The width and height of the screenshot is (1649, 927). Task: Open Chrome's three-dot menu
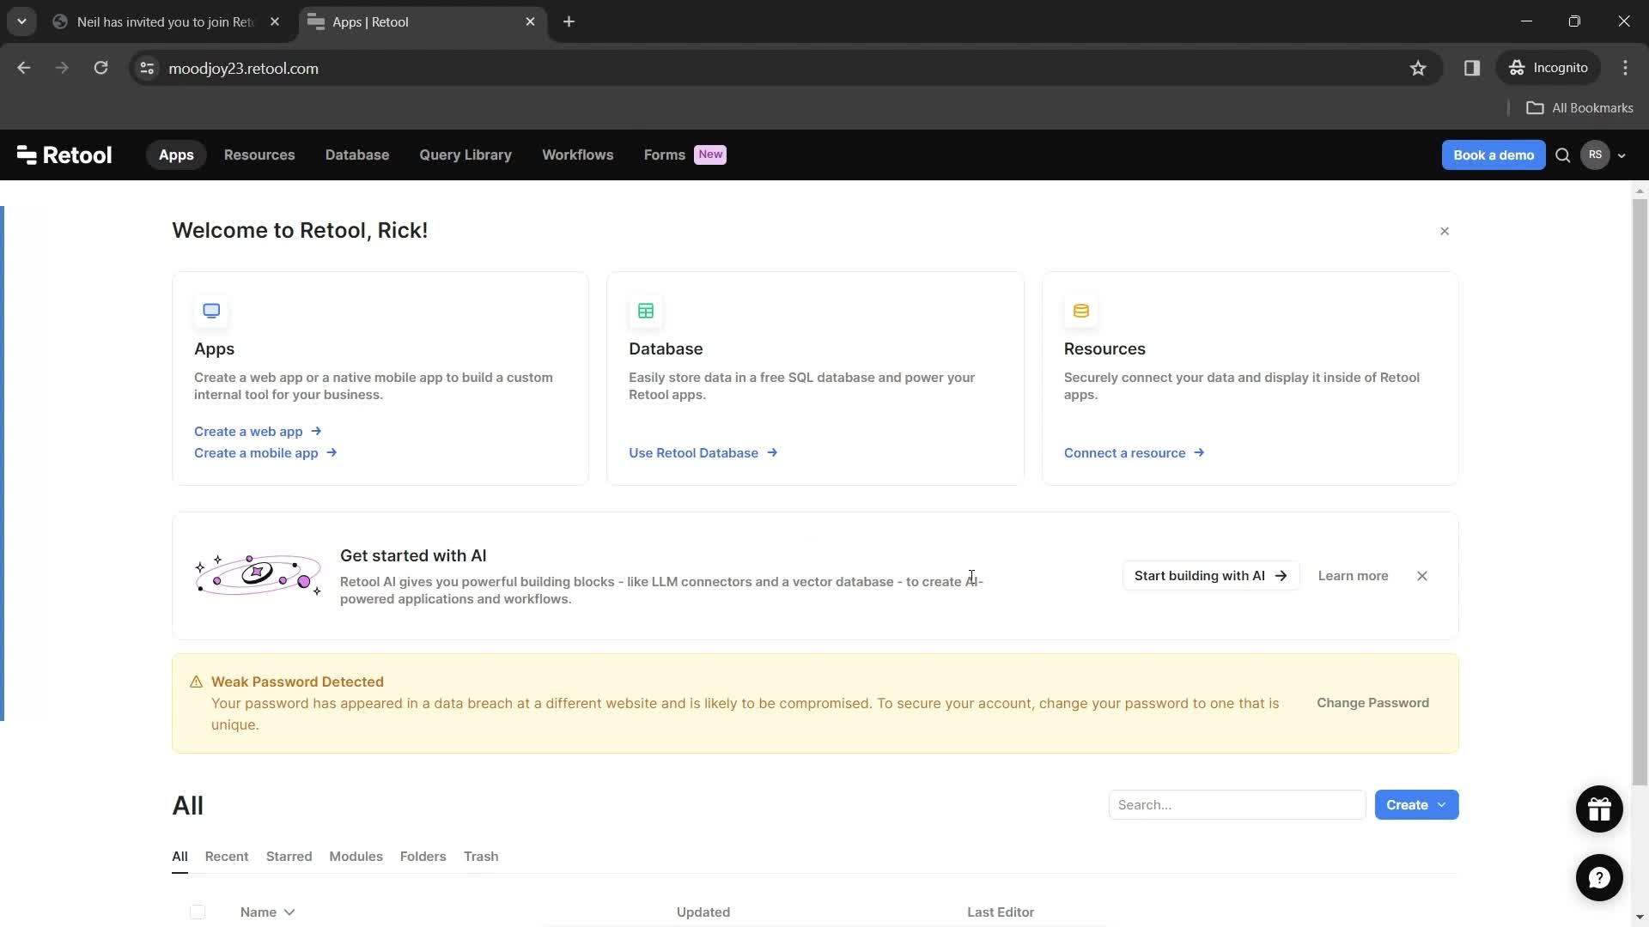click(1625, 68)
